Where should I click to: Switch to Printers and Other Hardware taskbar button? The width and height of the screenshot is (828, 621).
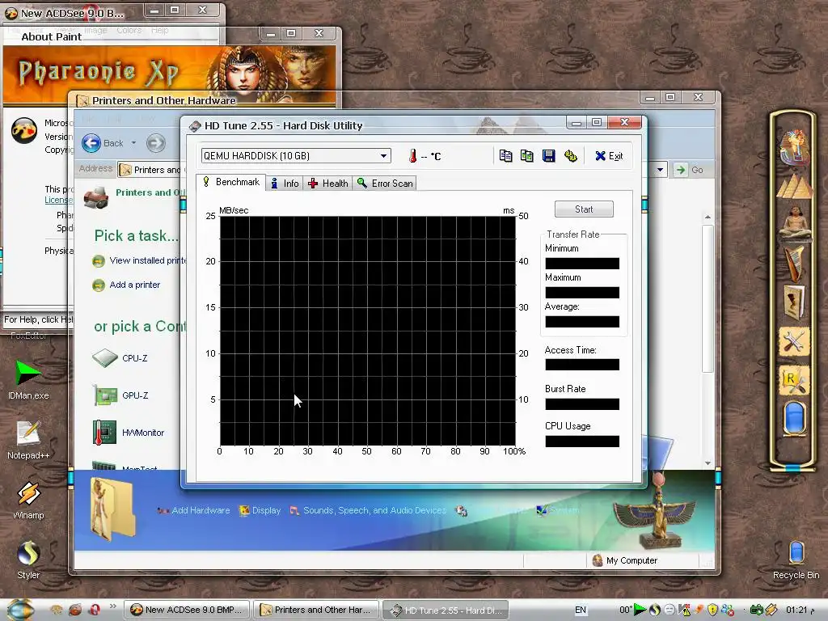[x=316, y=610]
